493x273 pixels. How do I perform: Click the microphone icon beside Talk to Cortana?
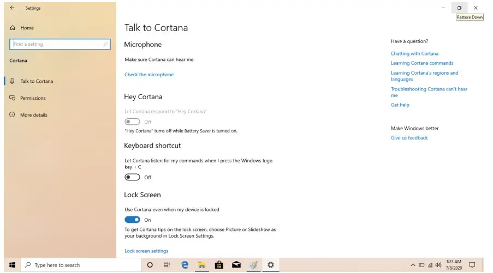(12, 81)
